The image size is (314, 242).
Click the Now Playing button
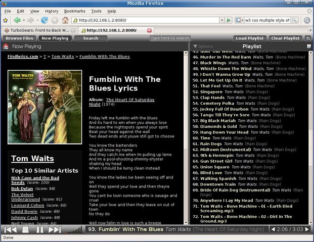(55, 38)
